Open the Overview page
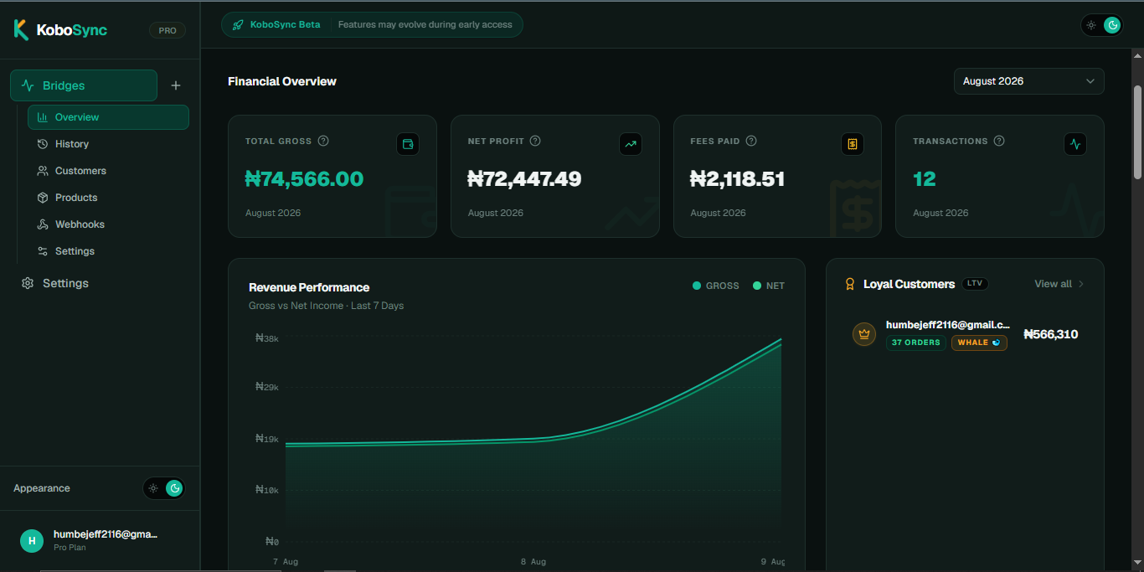 point(108,117)
